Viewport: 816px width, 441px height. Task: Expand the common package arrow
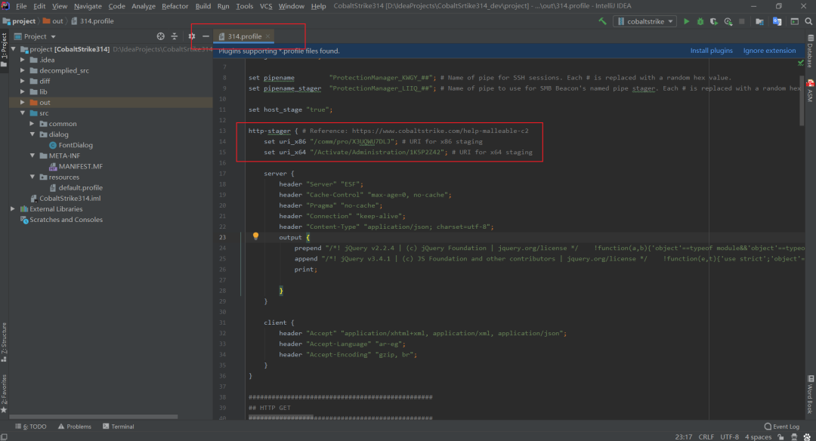[32, 124]
